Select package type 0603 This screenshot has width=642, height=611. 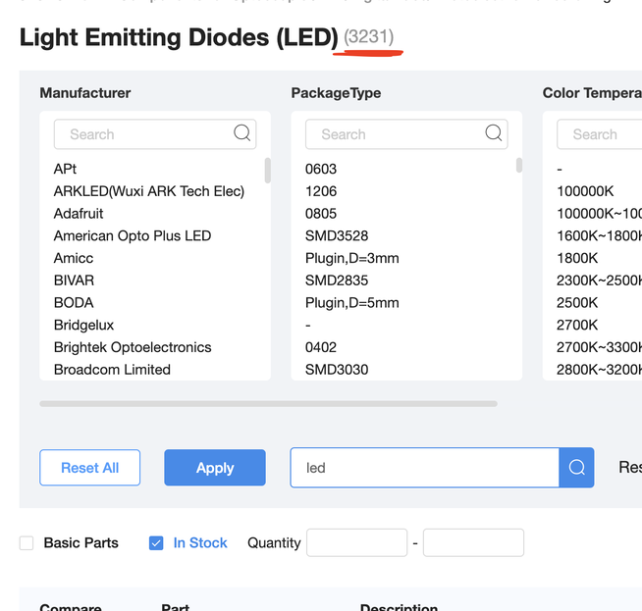[x=321, y=169]
